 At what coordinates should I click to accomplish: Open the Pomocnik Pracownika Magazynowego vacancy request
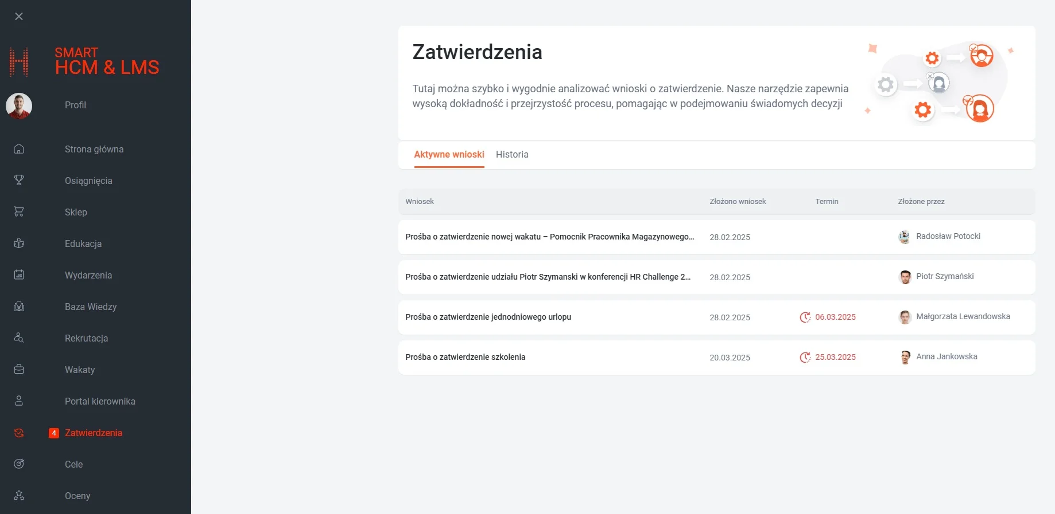pos(549,237)
